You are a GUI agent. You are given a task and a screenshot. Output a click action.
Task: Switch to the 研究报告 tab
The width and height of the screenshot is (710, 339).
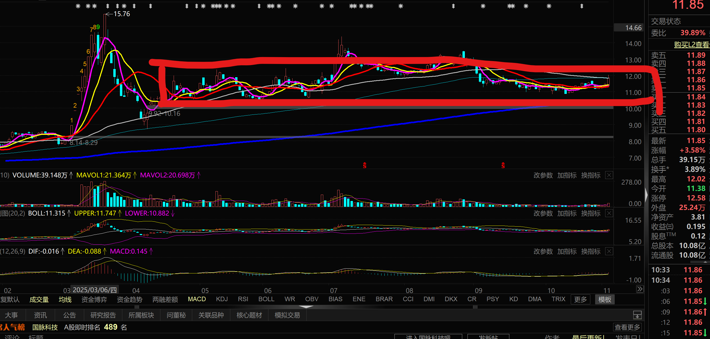point(103,315)
